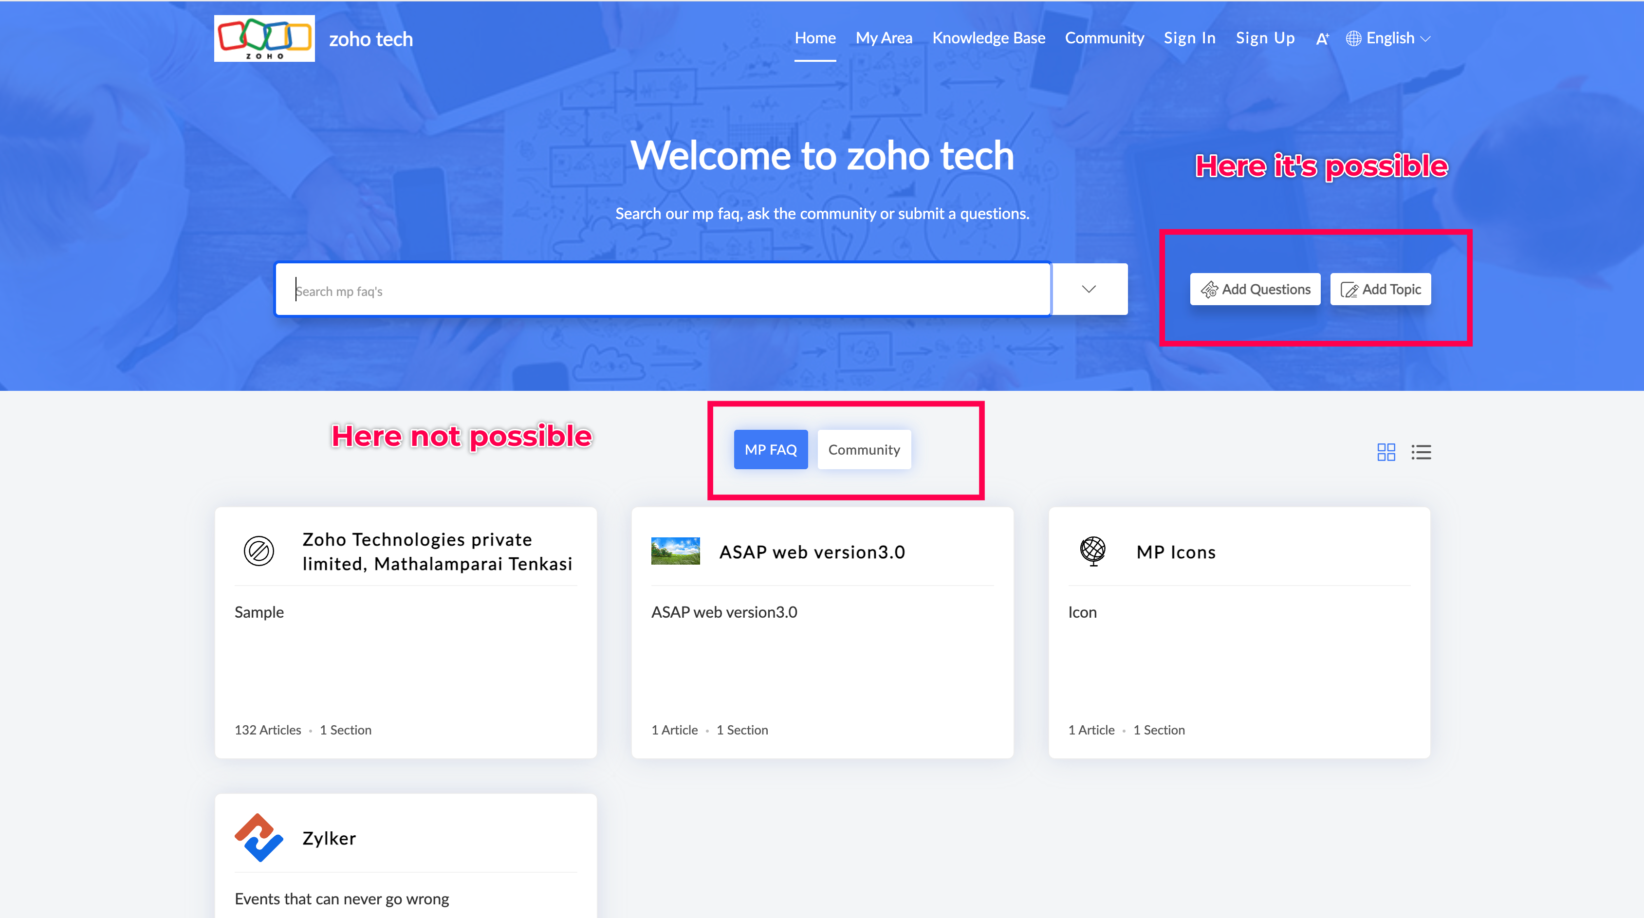The width and height of the screenshot is (1644, 918).
Task: Click the Add Topic button
Action: click(x=1381, y=289)
